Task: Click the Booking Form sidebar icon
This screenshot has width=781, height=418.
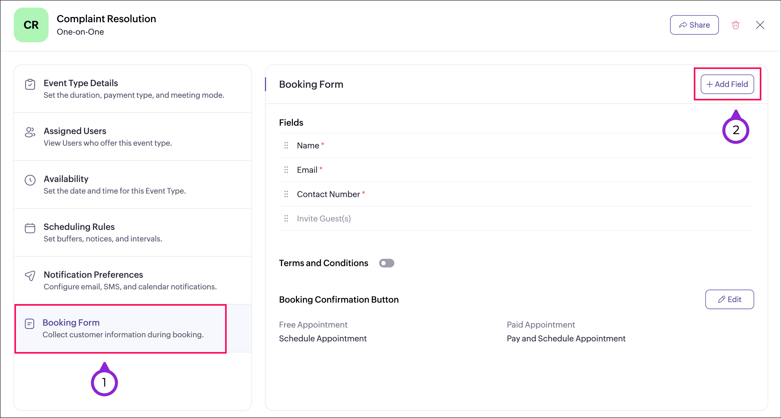Action: 29,324
